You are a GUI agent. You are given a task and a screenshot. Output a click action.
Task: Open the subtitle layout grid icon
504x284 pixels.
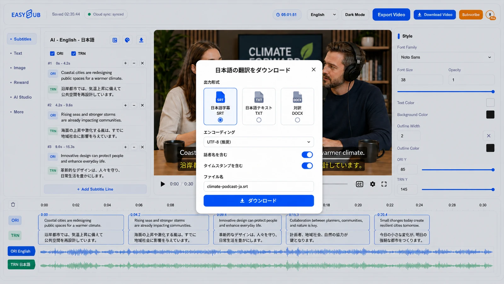click(x=115, y=40)
